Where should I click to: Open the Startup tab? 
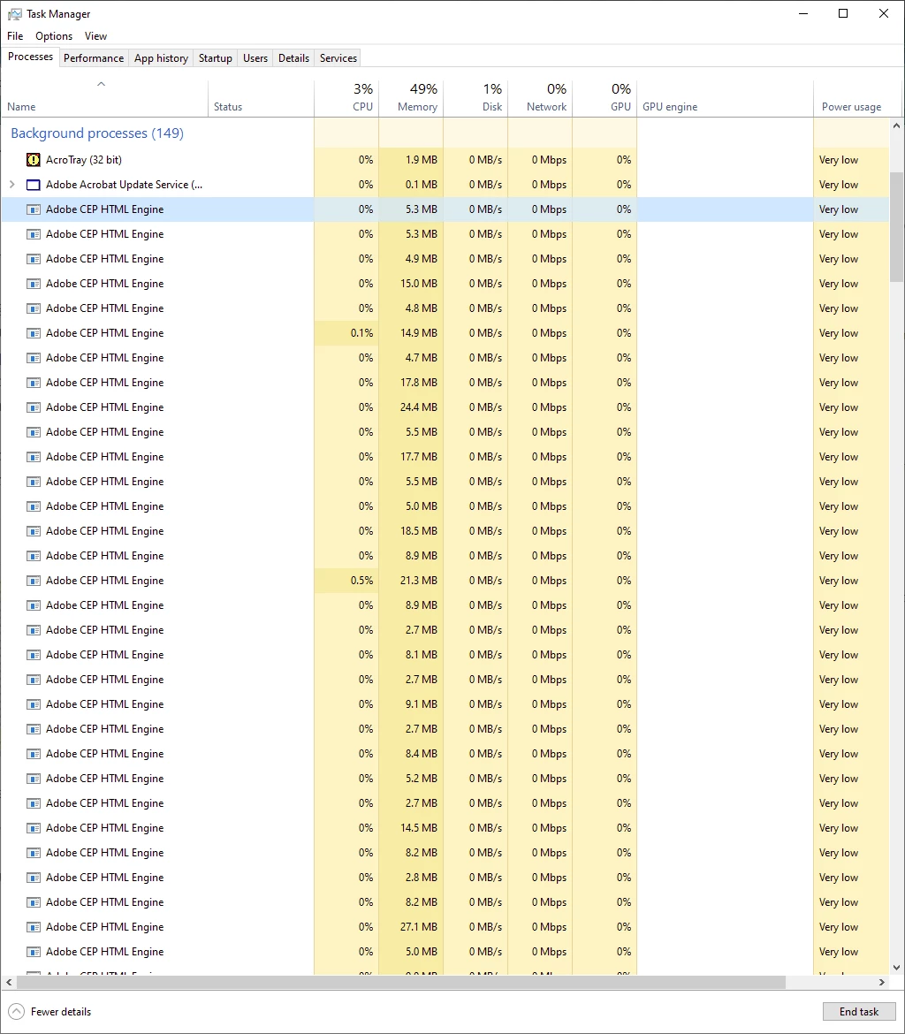point(215,58)
